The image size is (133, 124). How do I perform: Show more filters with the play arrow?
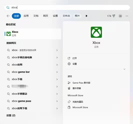[86, 16]
